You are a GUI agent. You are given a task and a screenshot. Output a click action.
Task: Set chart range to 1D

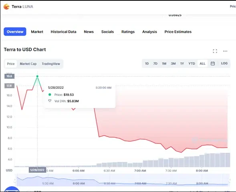[x=147, y=64]
